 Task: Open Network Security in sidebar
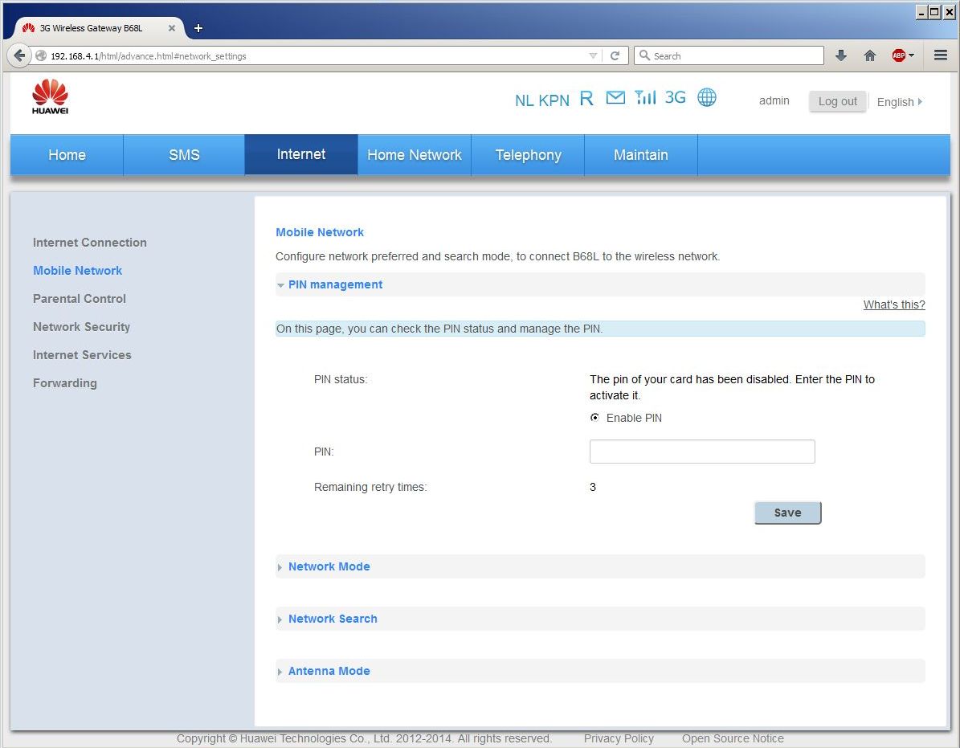[81, 327]
